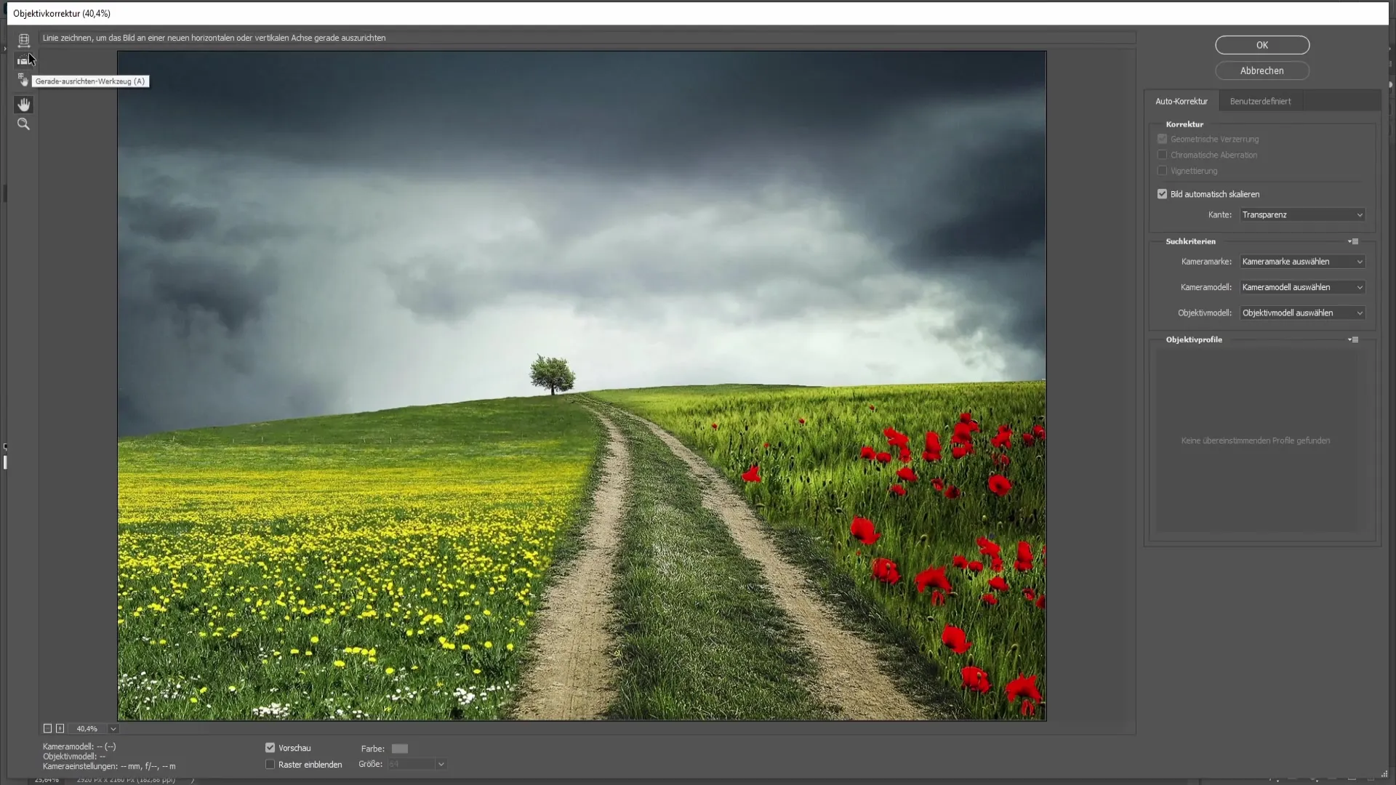1396x785 pixels.
Task: Click the zoom in plus icon
Action: 60,728
